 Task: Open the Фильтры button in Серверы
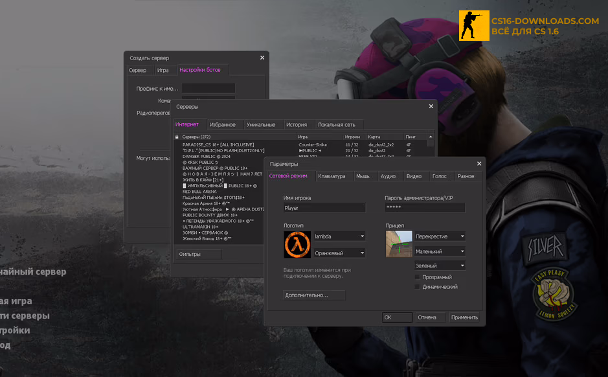199,254
